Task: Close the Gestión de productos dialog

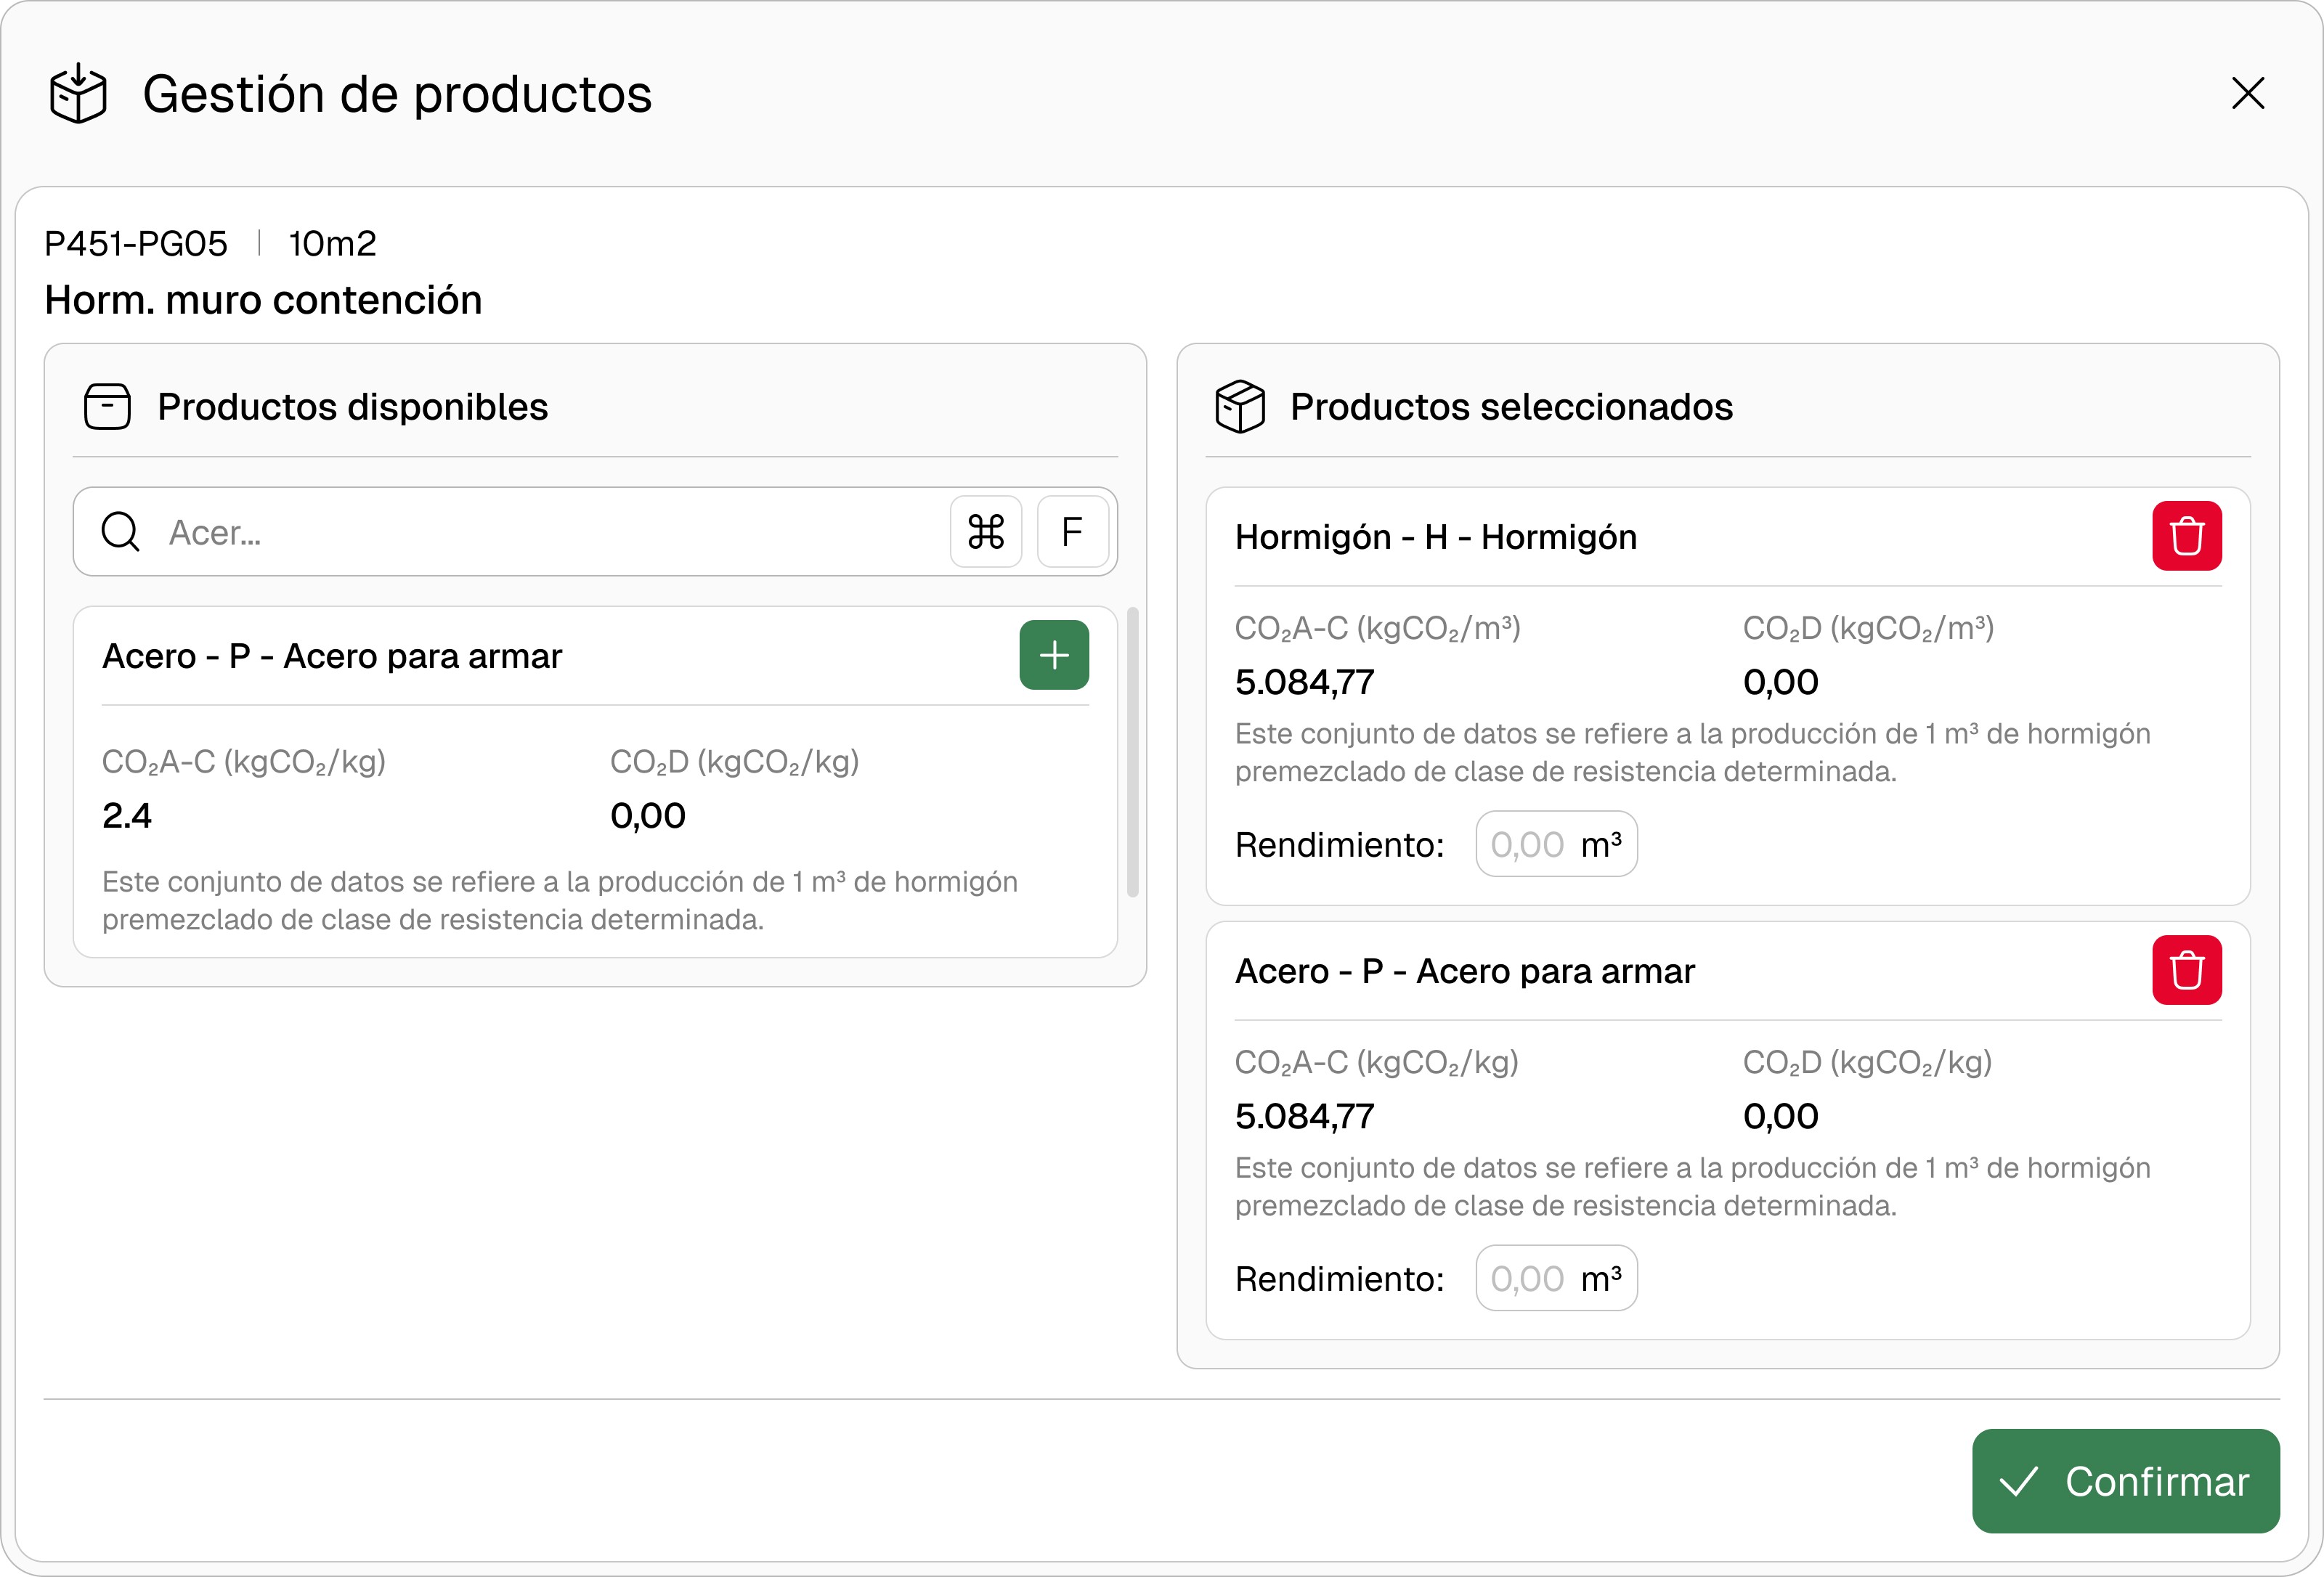Action: click(2247, 93)
